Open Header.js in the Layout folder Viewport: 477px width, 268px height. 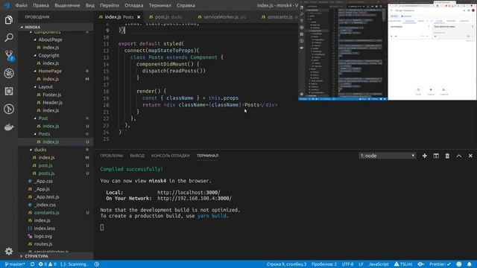pyautogui.click(x=52, y=103)
